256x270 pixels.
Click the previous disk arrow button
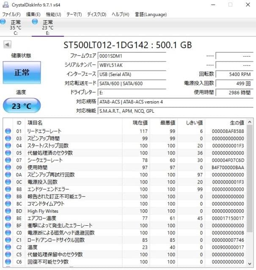coord(7,45)
